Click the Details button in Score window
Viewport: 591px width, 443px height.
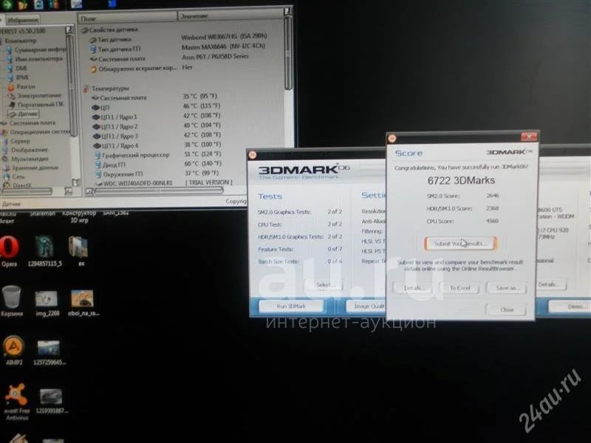coord(414,288)
